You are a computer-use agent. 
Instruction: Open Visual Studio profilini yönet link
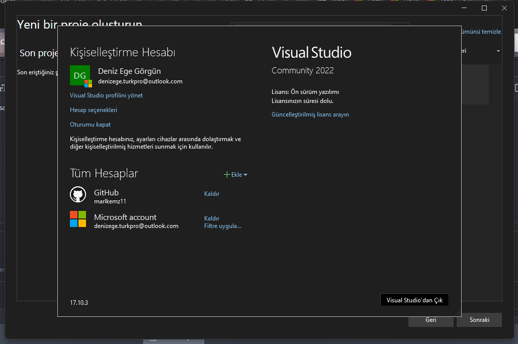click(106, 95)
